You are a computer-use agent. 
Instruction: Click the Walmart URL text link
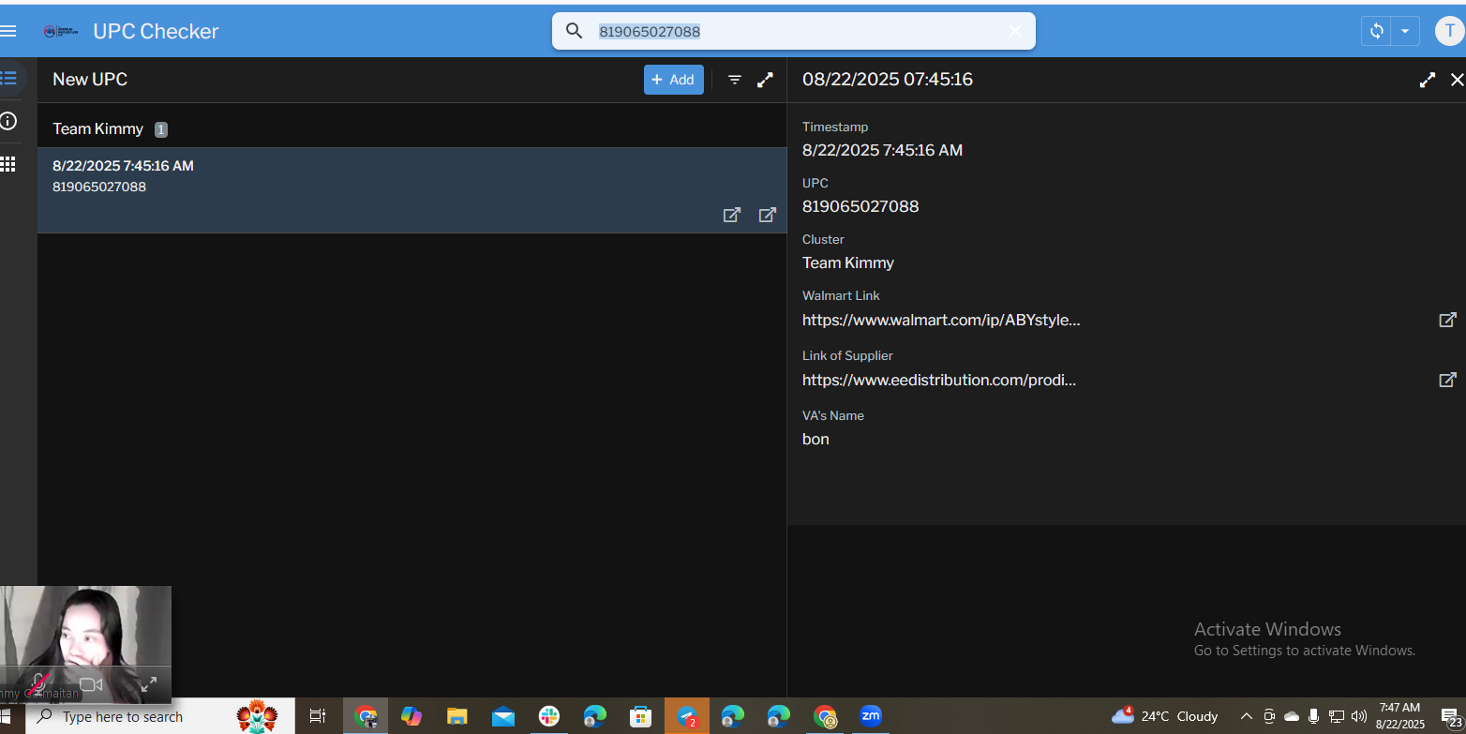[941, 320]
